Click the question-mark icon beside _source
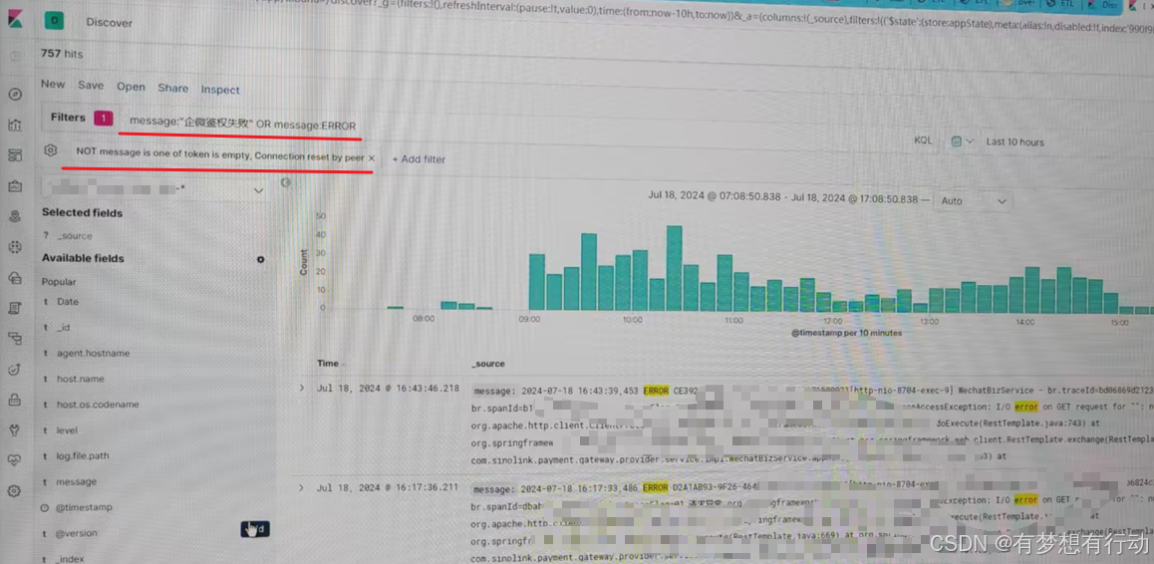The height and width of the screenshot is (564, 1154). point(45,235)
